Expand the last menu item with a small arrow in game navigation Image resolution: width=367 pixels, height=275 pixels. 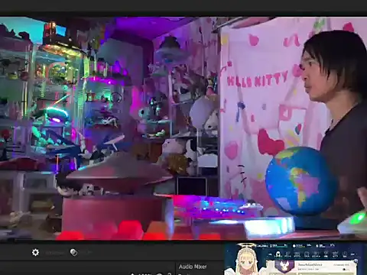click(353, 254)
